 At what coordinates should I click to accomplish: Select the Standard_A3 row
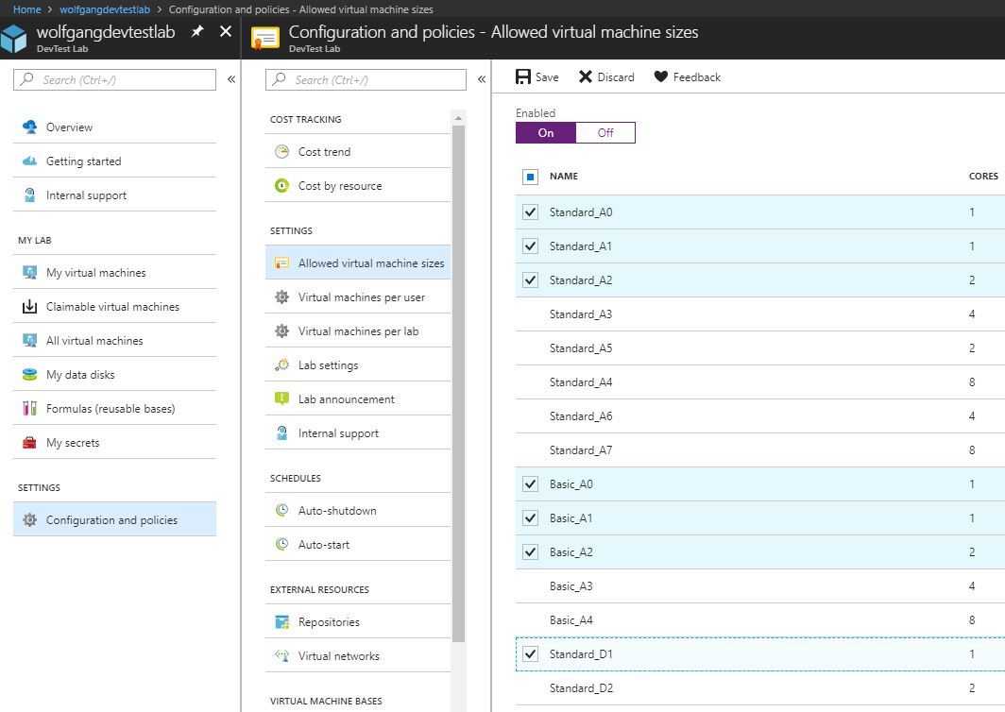coord(760,314)
